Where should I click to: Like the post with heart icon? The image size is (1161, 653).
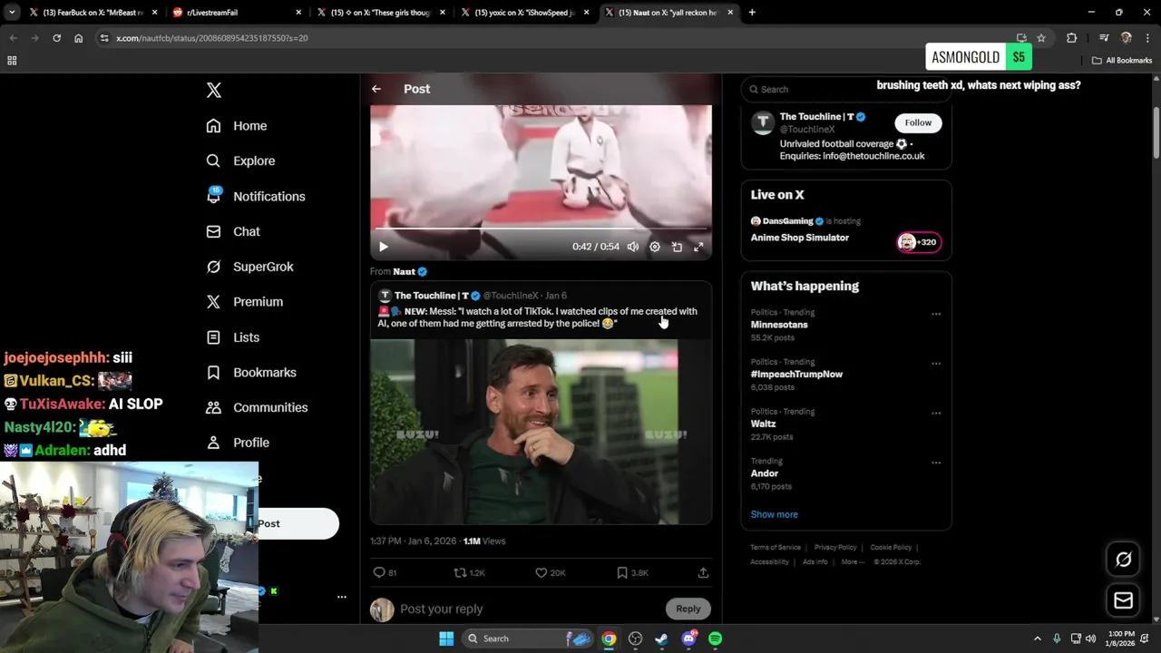(541, 573)
